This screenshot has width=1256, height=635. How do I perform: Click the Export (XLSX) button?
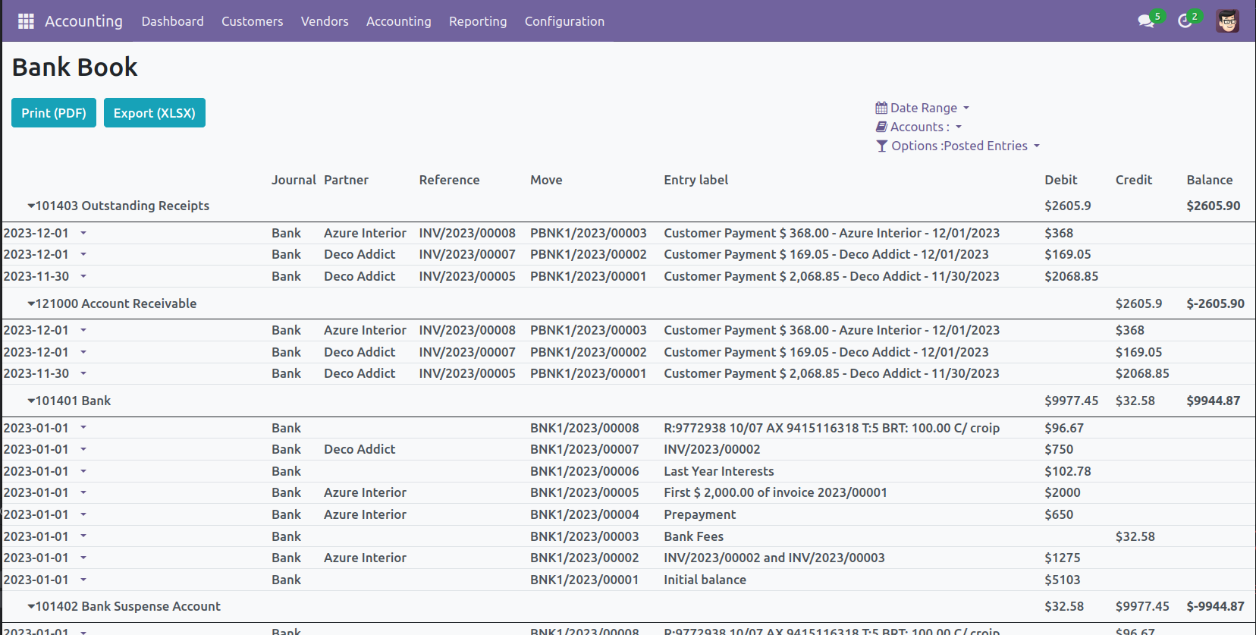(155, 113)
